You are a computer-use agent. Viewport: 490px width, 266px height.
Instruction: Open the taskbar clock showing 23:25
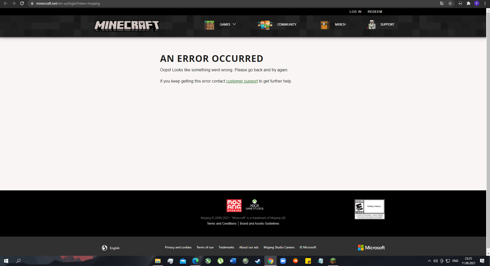tap(468, 261)
